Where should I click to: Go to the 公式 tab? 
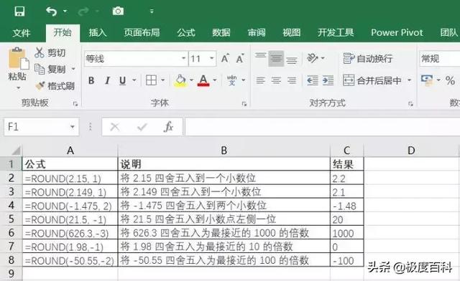pos(186,32)
